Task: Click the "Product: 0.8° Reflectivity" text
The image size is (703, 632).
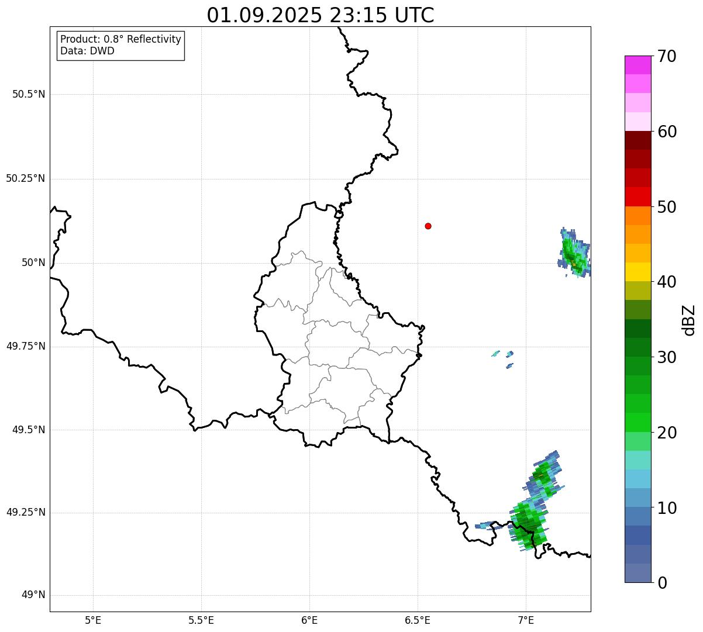Action: click(121, 39)
